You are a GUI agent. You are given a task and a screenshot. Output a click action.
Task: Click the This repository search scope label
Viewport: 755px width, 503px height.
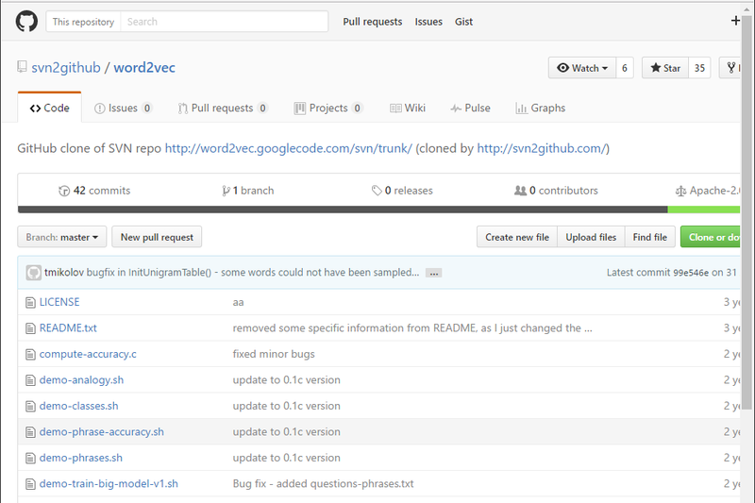(83, 22)
